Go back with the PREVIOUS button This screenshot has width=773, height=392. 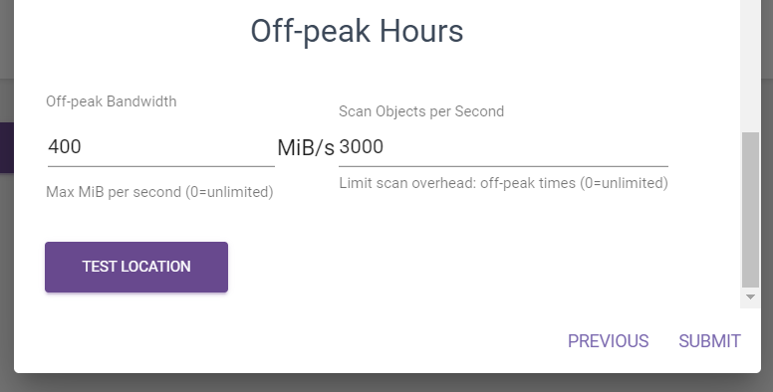click(608, 341)
